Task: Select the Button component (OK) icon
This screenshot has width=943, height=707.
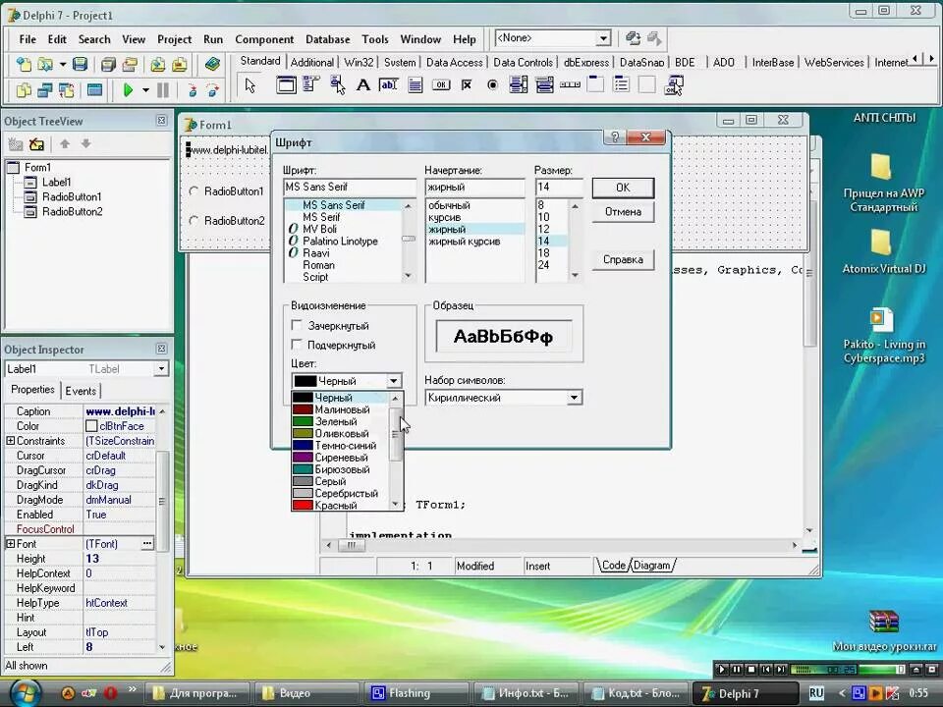Action: click(x=441, y=85)
